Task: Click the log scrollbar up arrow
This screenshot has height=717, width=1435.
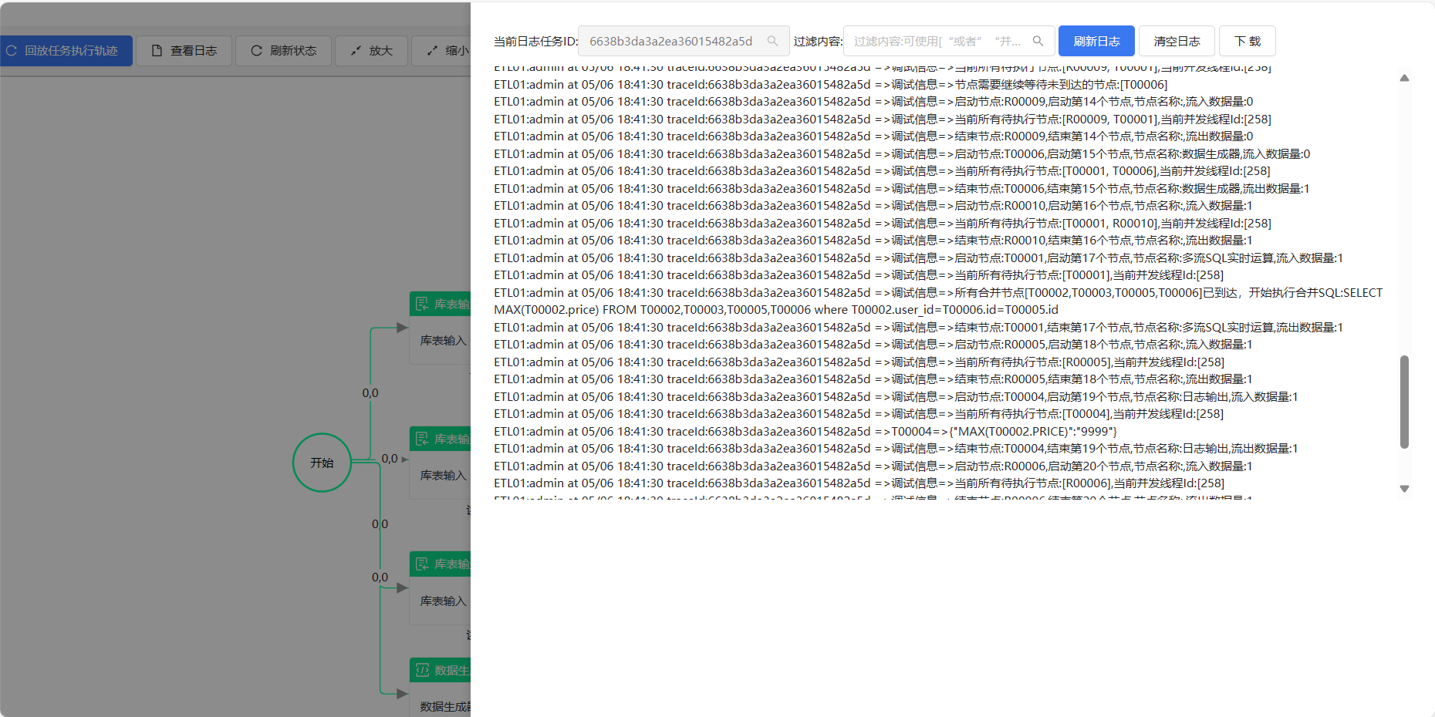Action: 1404,78
